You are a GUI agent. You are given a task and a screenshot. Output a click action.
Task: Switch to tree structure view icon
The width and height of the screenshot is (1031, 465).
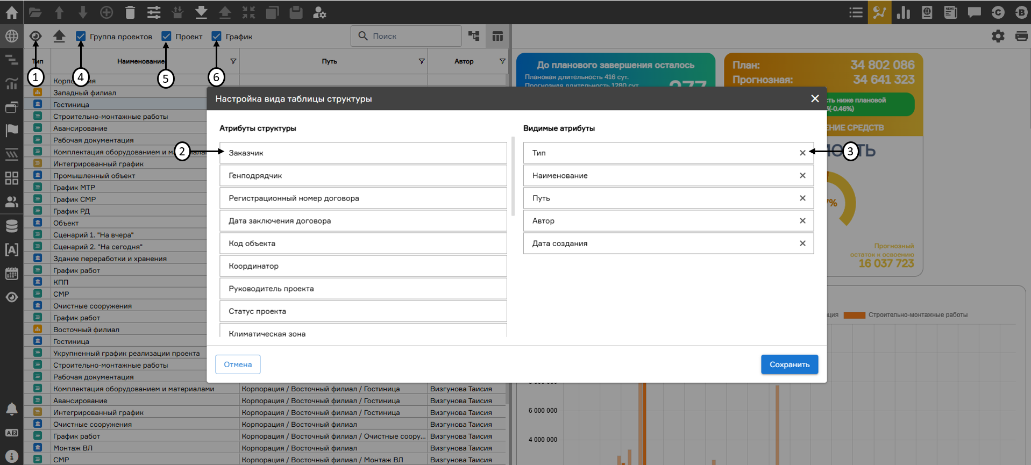tap(474, 36)
